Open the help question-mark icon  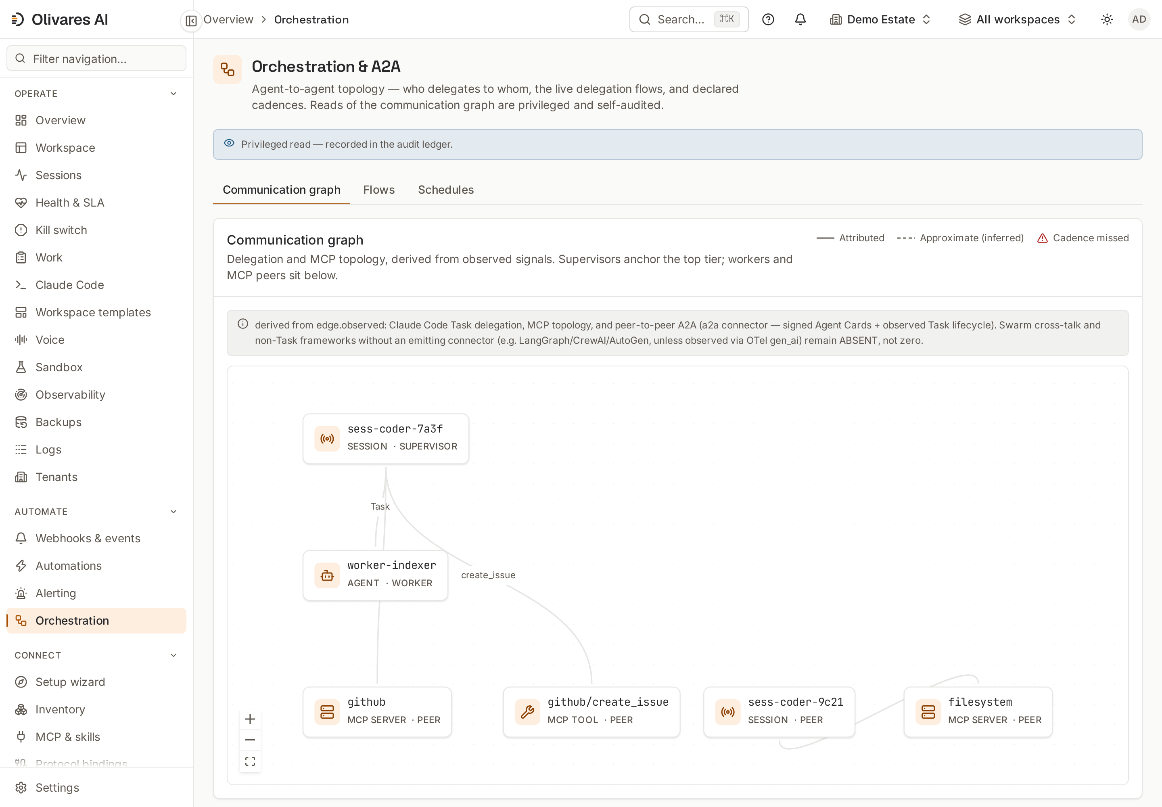[767, 19]
